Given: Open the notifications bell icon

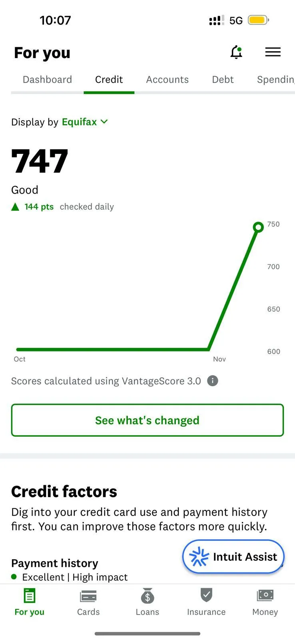Looking at the screenshot, I should (236, 52).
